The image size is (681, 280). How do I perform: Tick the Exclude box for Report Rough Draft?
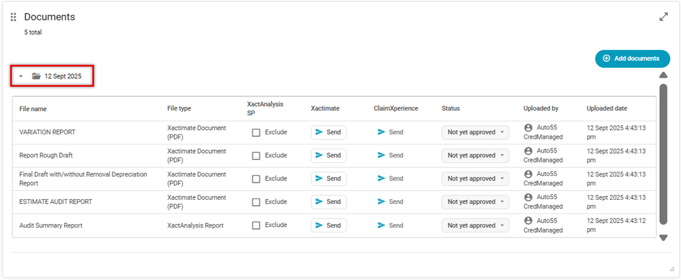256,156
